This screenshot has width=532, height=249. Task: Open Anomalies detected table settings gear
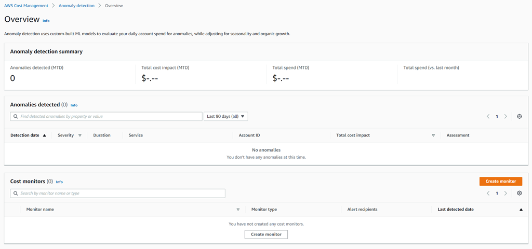coord(519,117)
